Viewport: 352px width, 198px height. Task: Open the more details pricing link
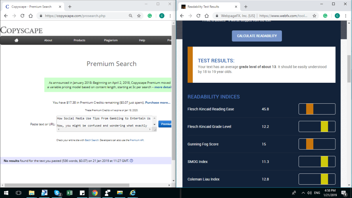click(x=163, y=87)
